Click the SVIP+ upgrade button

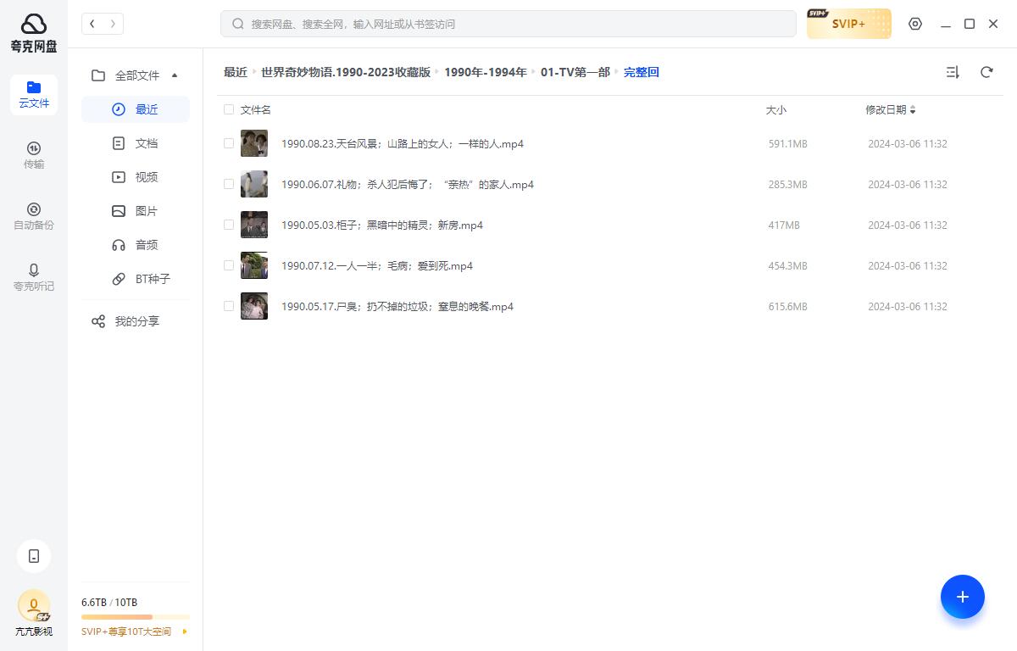(x=848, y=24)
